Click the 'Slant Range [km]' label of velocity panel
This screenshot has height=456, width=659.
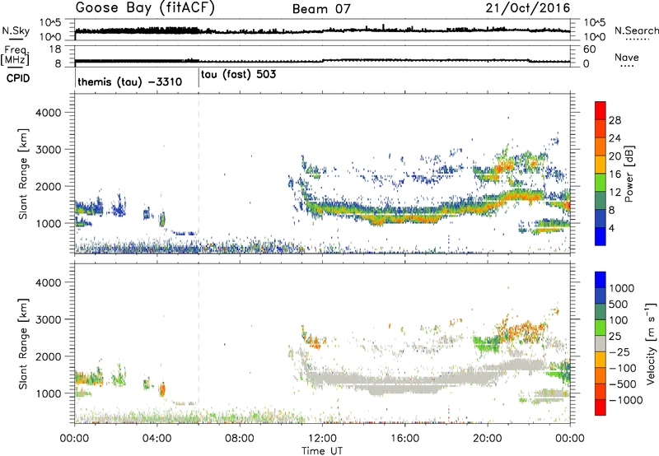[23, 344]
